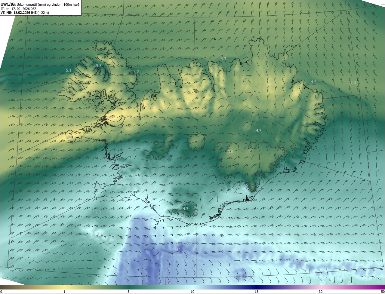This screenshot has height=294, width=385.
Task: Click the '1' tick label on the color scale
Action: tap(64, 292)
